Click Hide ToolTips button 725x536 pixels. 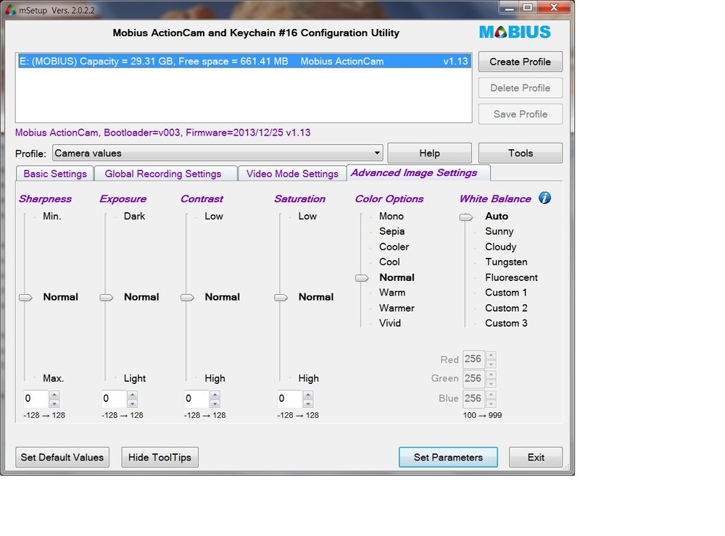click(x=159, y=457)
